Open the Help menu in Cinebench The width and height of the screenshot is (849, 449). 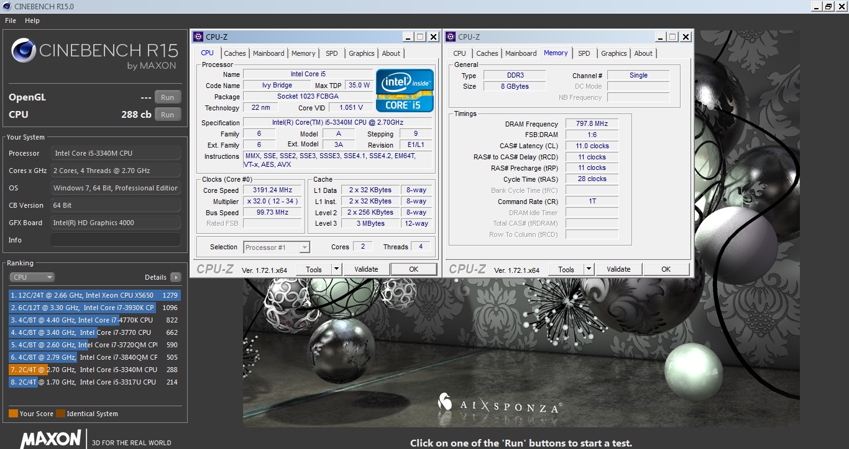(x=32, y=20)
